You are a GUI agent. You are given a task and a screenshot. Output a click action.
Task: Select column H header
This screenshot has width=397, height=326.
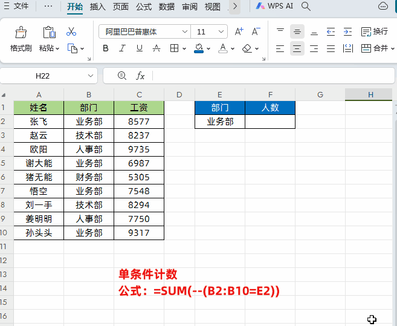[x=369, y=94]
